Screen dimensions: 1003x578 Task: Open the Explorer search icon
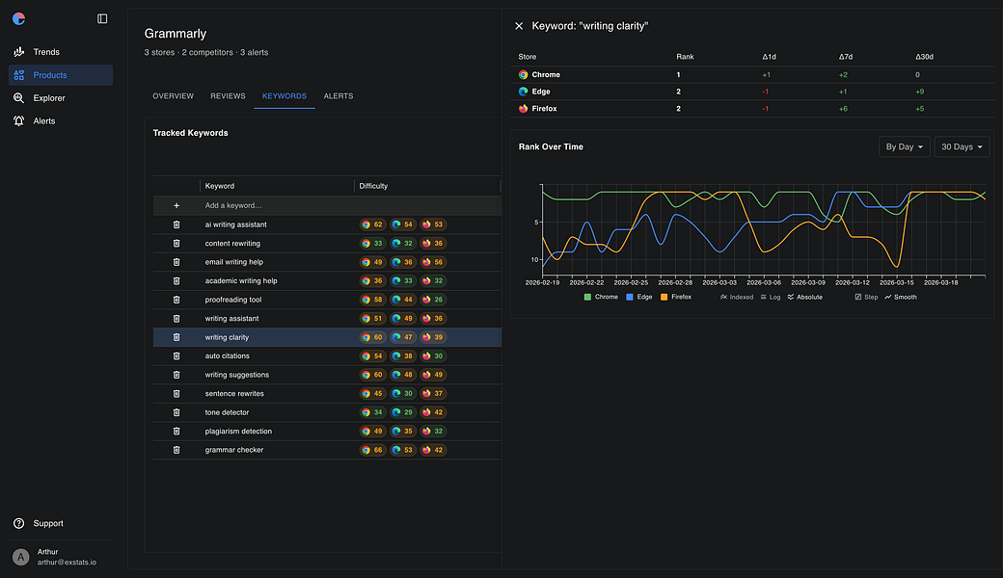pos(19,97)
